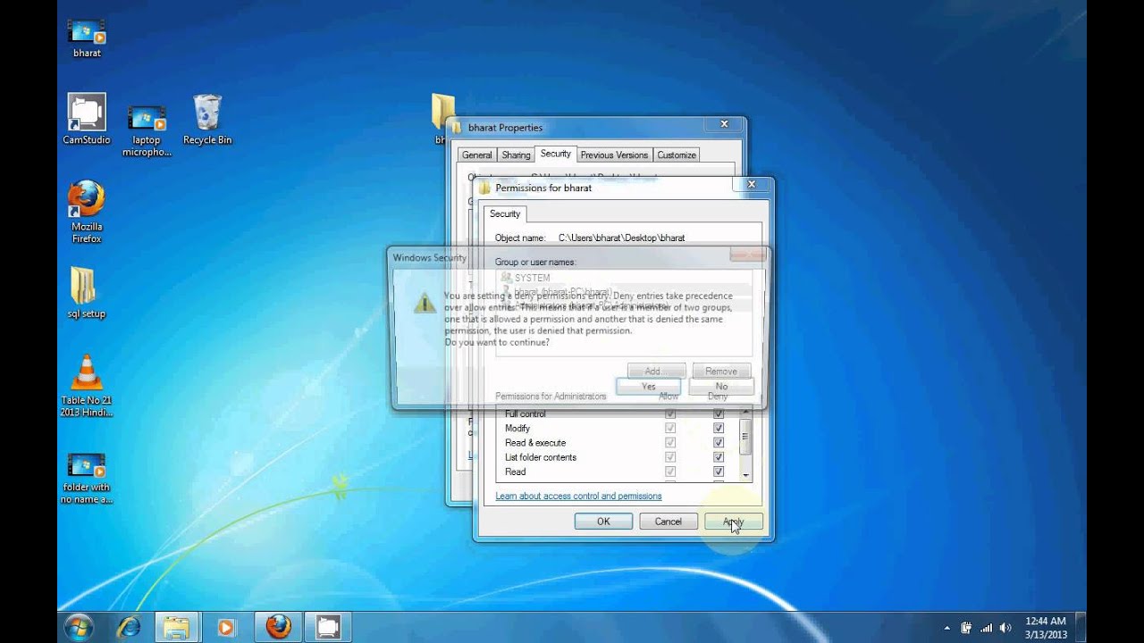Open the network signal tray icon
The height and width of the screenshot is (643, 1144).
pyautogui.click(x=987, y=628)
